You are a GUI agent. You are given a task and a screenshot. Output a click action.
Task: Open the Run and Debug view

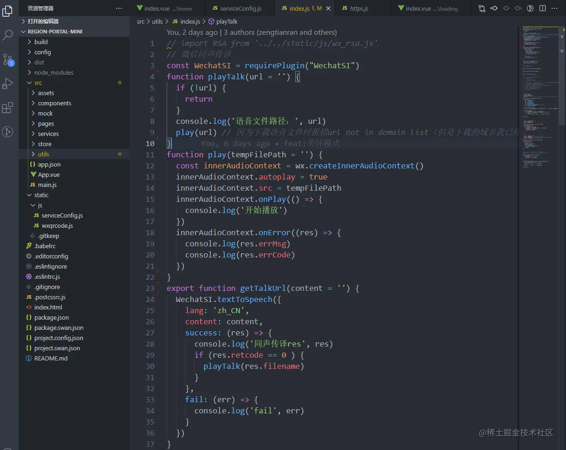[x=8, y=84]
